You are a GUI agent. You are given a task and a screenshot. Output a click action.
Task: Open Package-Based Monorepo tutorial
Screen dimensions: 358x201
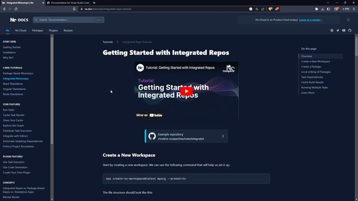(18, 73)
